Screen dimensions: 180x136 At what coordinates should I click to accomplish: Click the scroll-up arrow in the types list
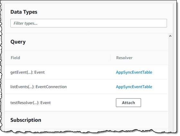click(x=170, y=36)
